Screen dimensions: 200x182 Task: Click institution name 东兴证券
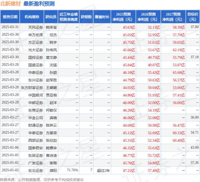(35, 80)
